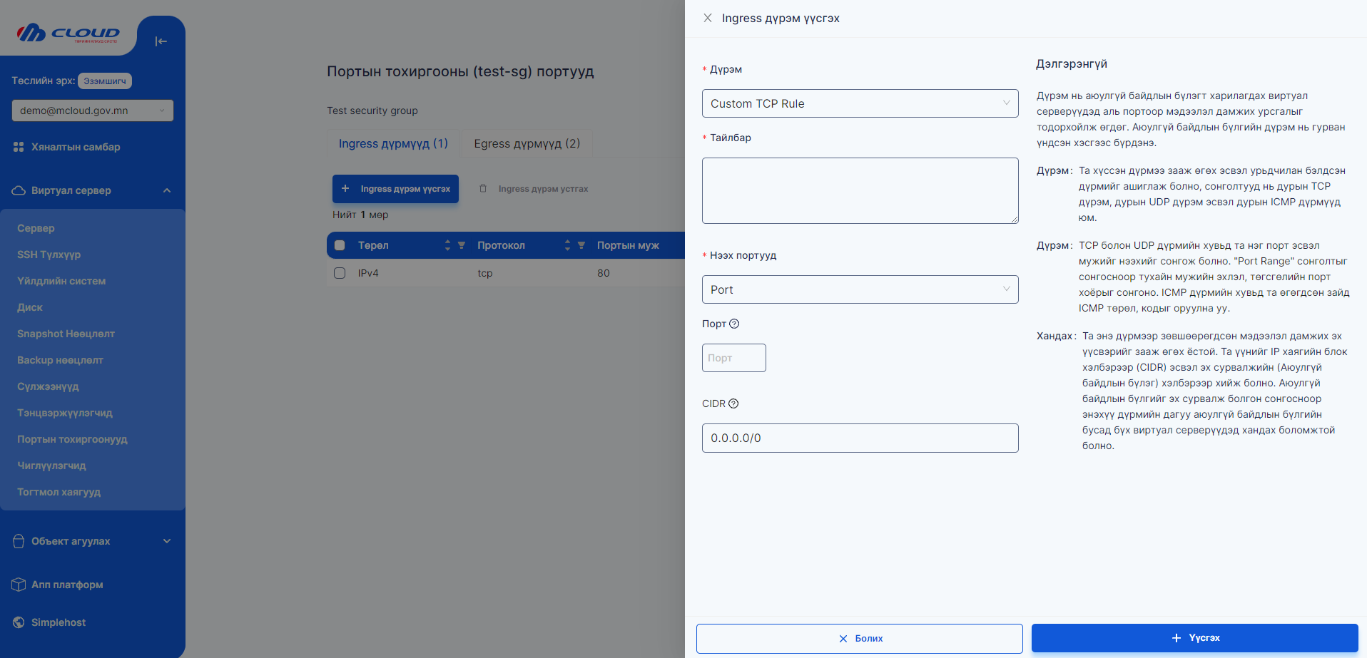The height and width of the screenshot is (658, 1367).
Task: Close the Ingress rule drawer with X icon
Action: pyautogui.click(x=707, y=18)
